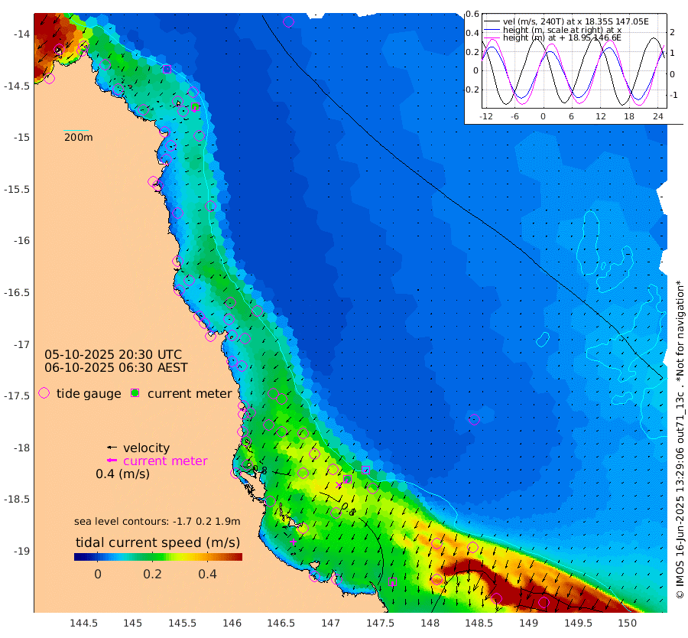The height and width of the screenshot is (638, 688).
Task: Select the green-filled current meter square near 14.7S 145.6E
Action: pyautogui.click(x=195, y=106)
